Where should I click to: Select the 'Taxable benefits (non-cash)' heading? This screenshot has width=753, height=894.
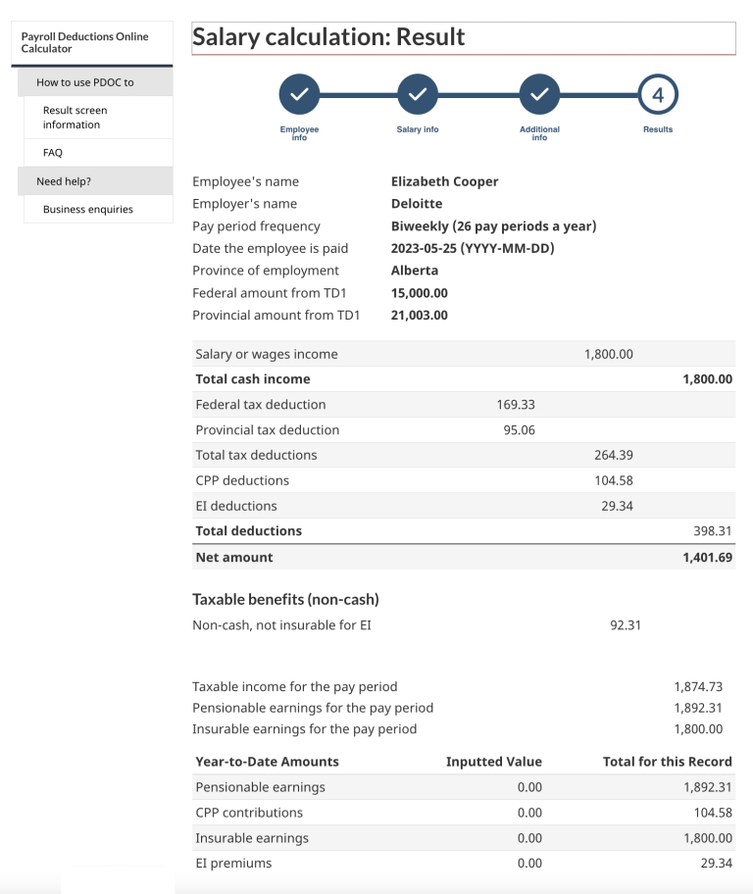(283, 599)
